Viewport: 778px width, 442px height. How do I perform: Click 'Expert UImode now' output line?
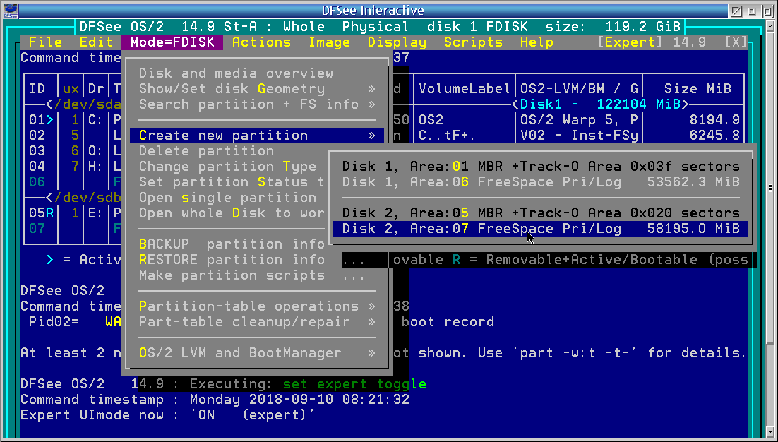[x=168, y=415]
